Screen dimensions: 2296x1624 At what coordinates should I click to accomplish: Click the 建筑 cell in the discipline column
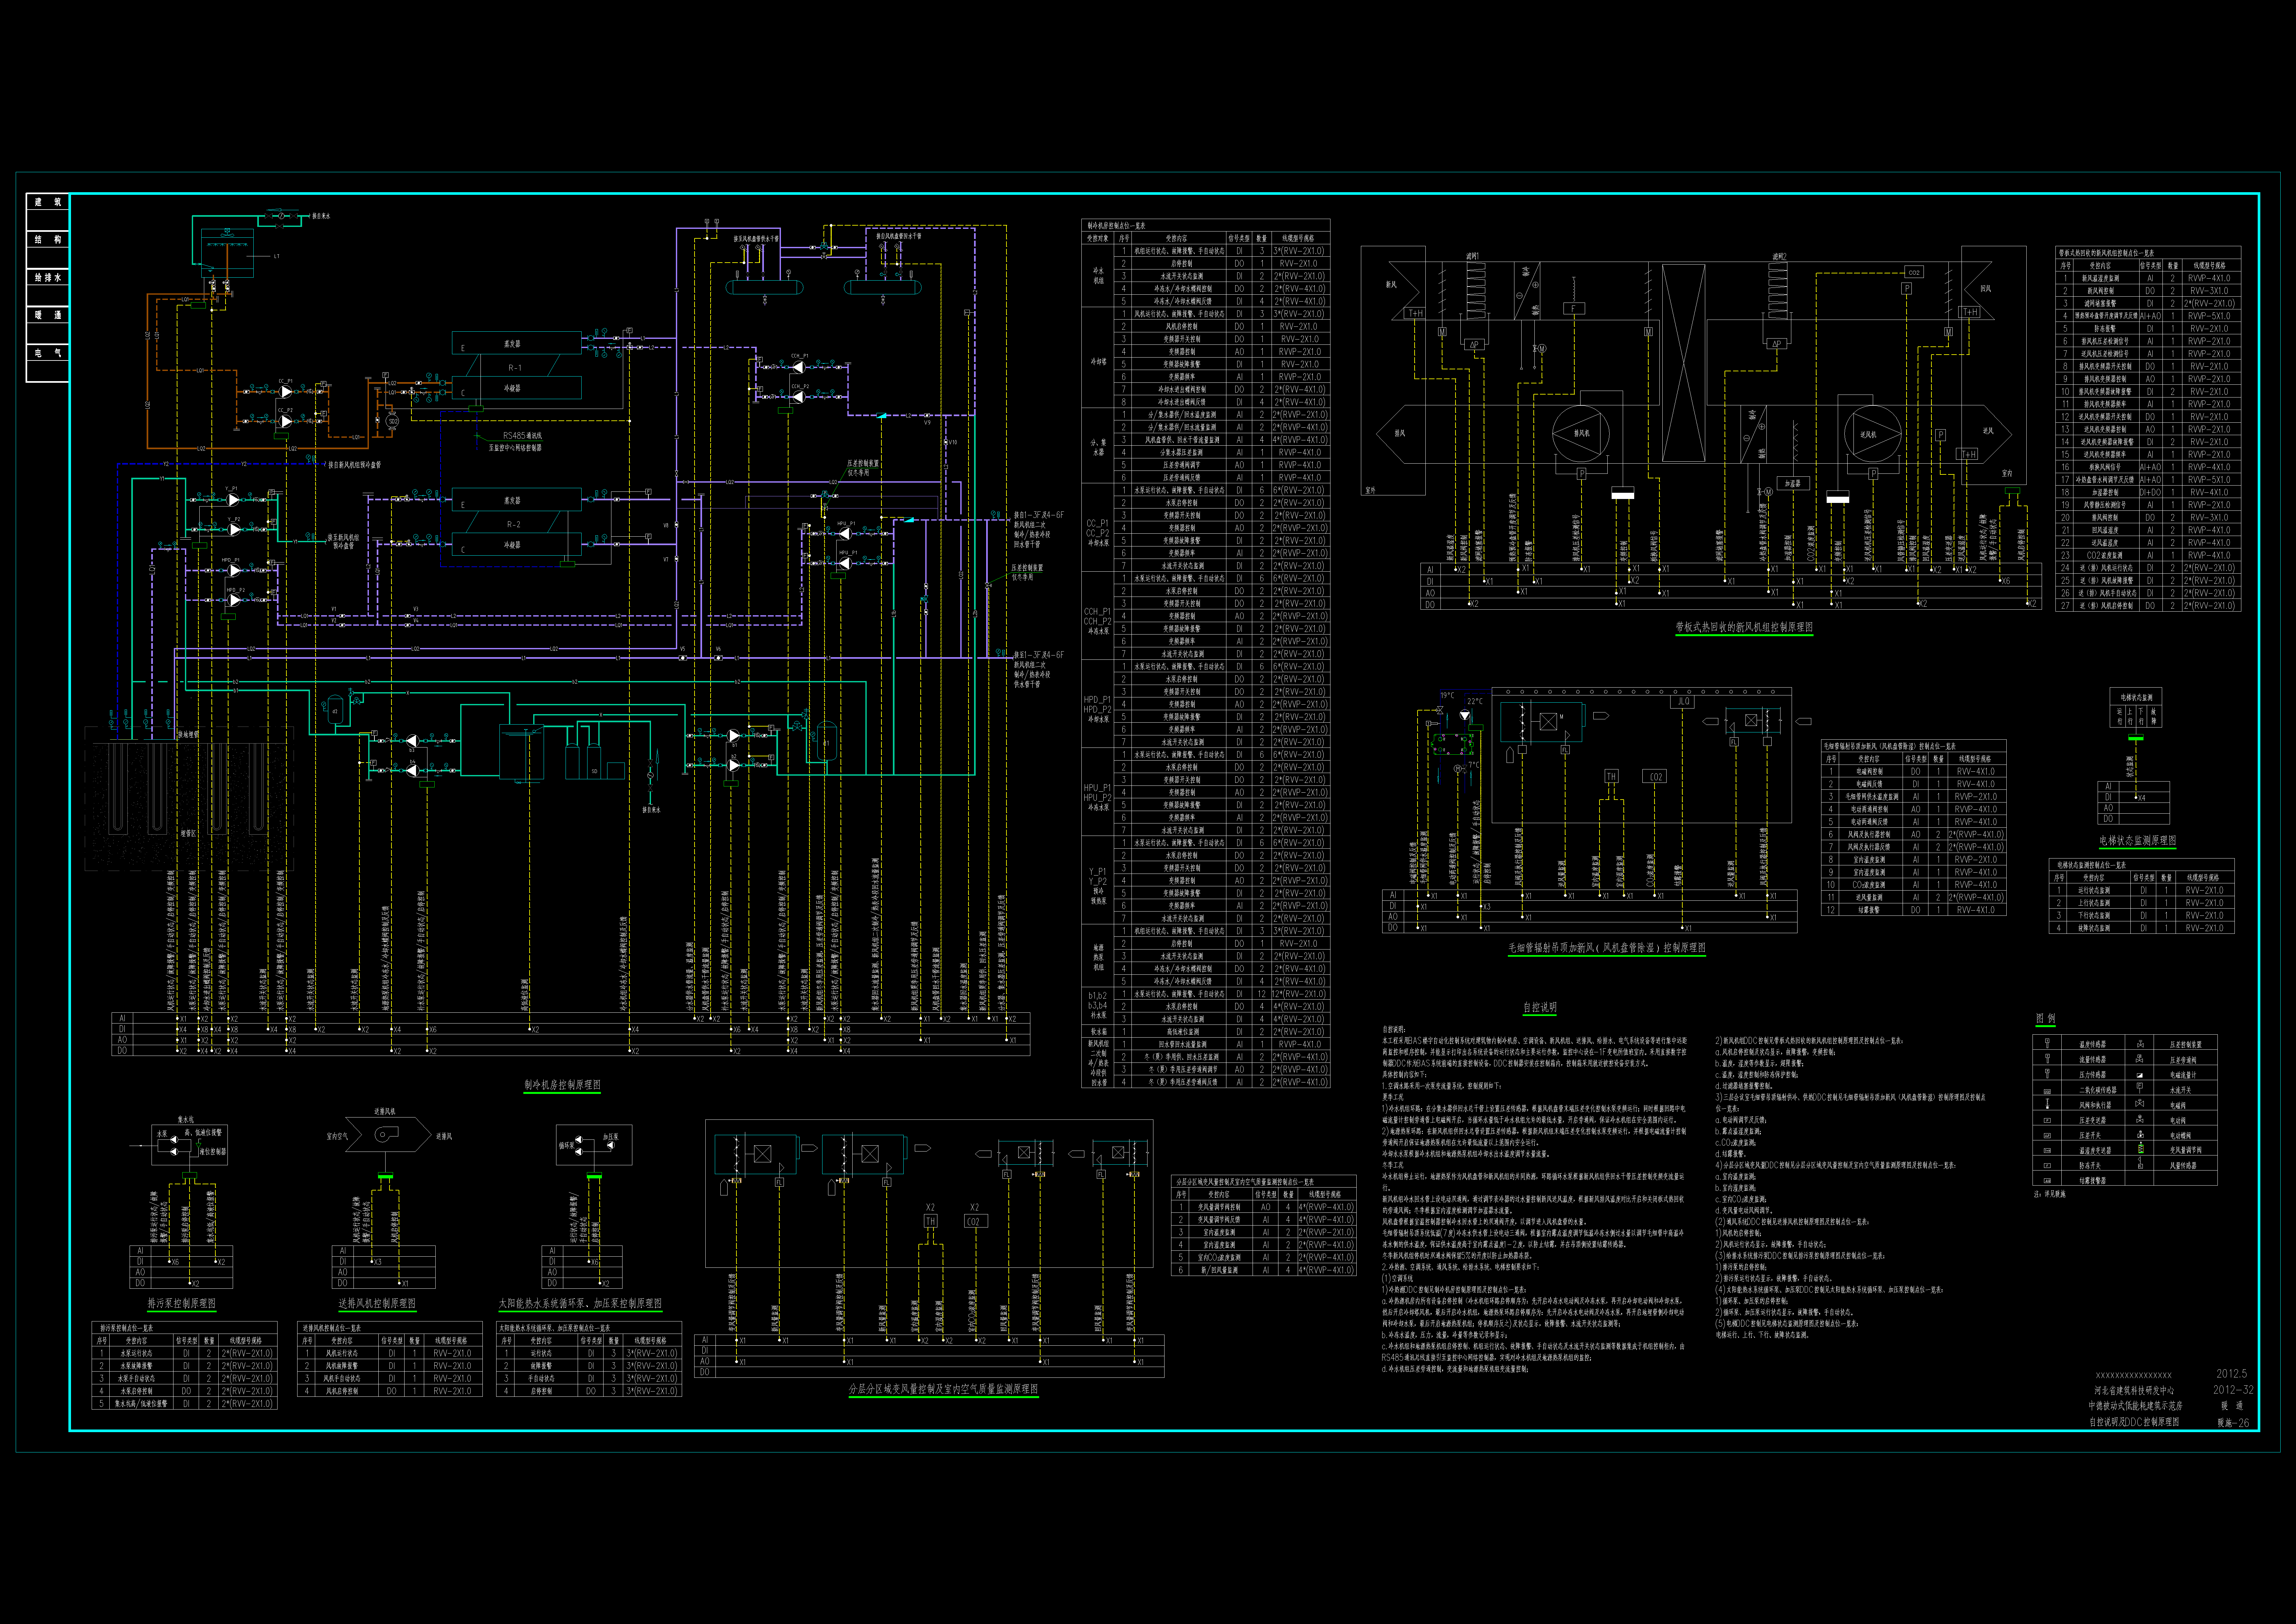(x=48, y=202)
